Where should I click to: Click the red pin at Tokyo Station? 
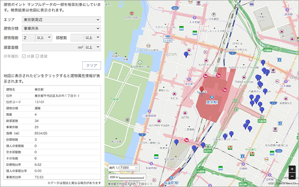click(201, 89)
